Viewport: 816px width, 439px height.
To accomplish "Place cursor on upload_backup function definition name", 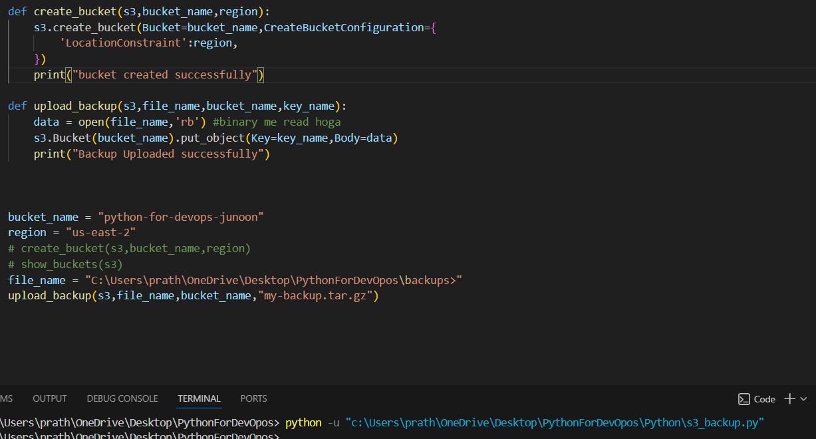I will (75, 106).
